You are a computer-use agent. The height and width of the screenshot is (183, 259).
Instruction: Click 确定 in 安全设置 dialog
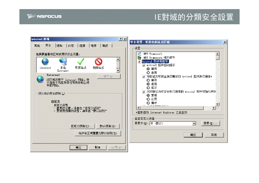[x=193, y=135]
